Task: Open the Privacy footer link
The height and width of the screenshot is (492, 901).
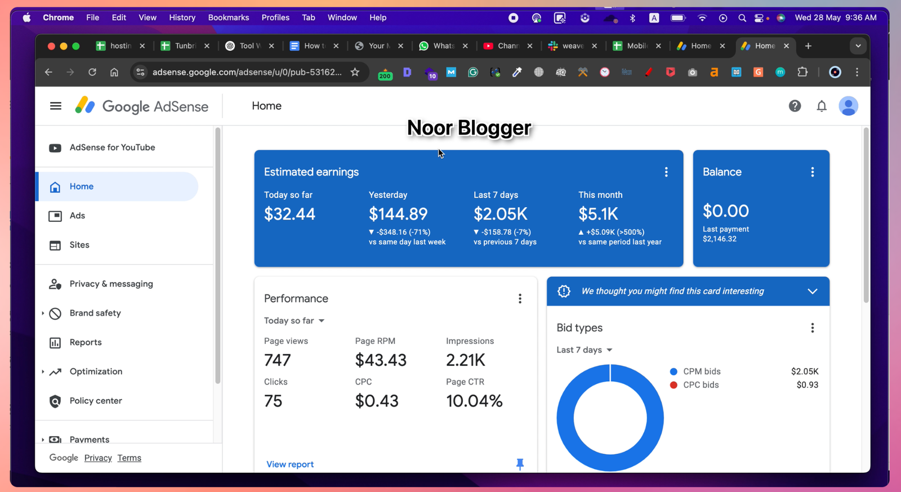Action: (x=98, y=458)
